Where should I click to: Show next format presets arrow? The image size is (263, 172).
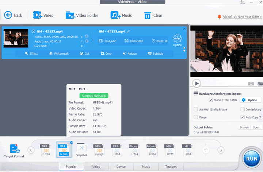click(x=221, y=150)
